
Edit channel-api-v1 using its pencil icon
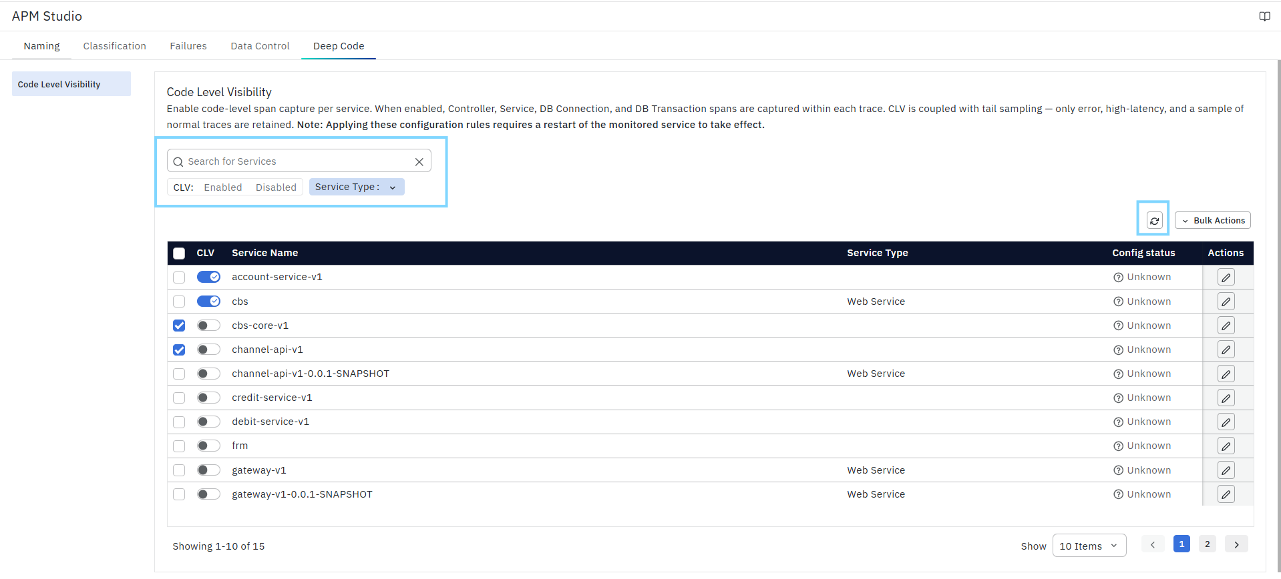[1226, 350]
